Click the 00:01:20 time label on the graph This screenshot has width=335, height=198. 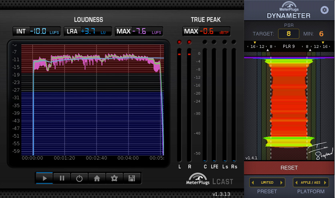point(64,158)
